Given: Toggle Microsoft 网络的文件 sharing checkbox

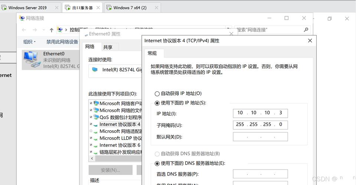Looking at the screenshot, I should coord(91,110).
